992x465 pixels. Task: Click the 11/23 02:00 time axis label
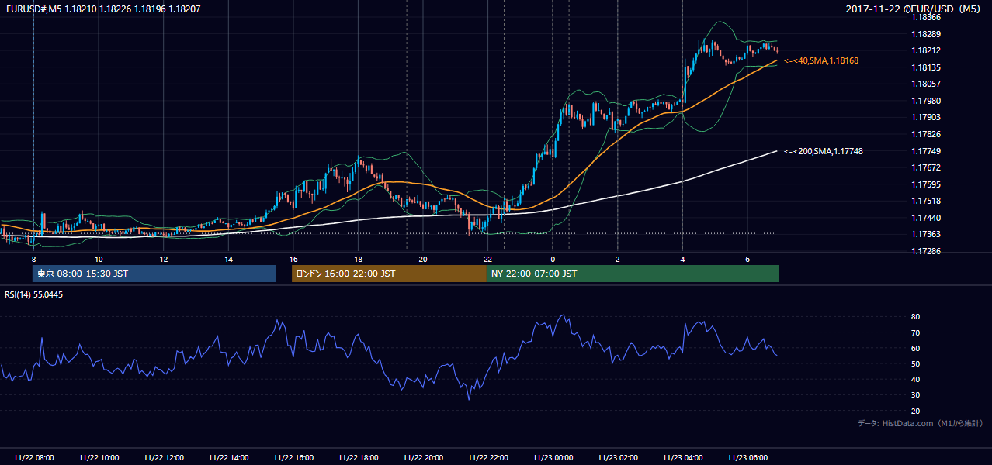pyautogui.click(x=619, y=457)
